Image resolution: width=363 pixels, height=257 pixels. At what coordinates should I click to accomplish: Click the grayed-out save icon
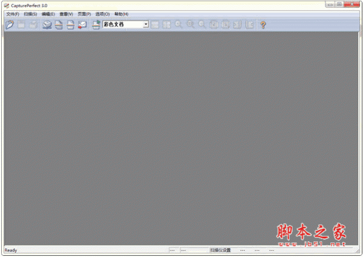click(x=21, y=25)
